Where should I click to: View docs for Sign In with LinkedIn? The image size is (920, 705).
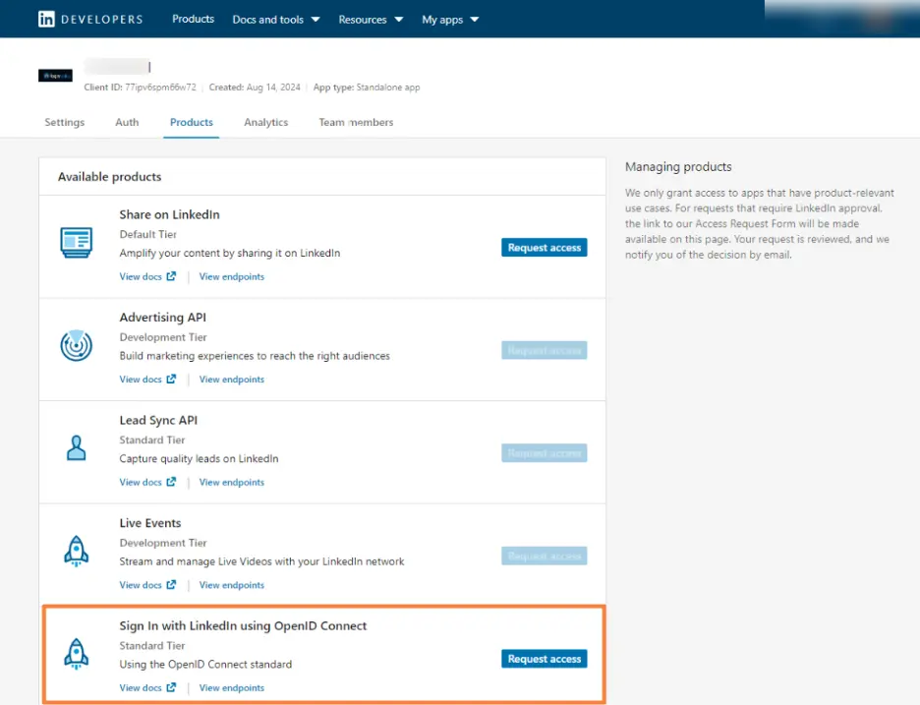147,687
